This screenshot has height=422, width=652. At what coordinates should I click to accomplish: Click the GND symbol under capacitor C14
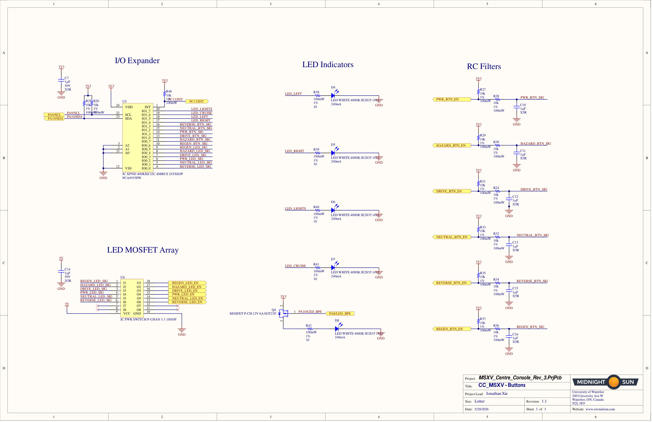pos(61,286)
